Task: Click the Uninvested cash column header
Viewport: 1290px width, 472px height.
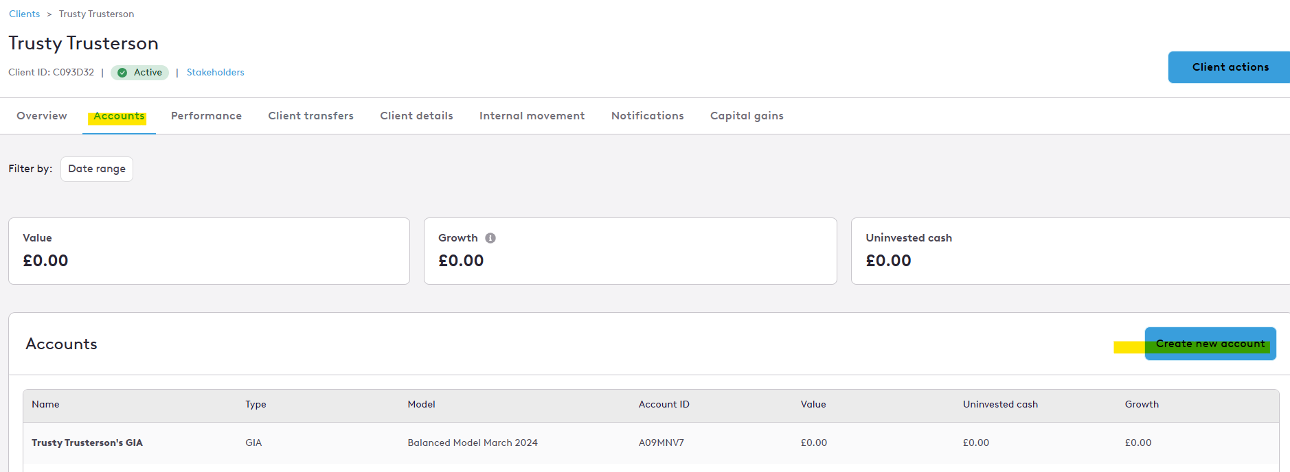Action: [x=1000, y=405]
